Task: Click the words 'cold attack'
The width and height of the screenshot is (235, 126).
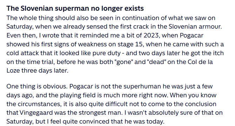Action: click(22, 53)
